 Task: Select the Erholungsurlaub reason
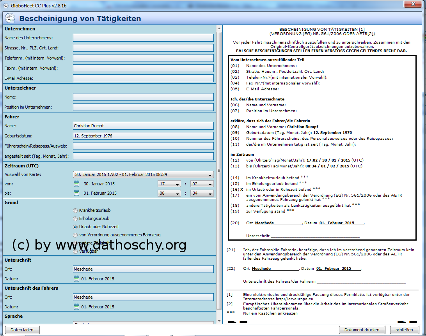pyautogui.click(x=75, y=218)
